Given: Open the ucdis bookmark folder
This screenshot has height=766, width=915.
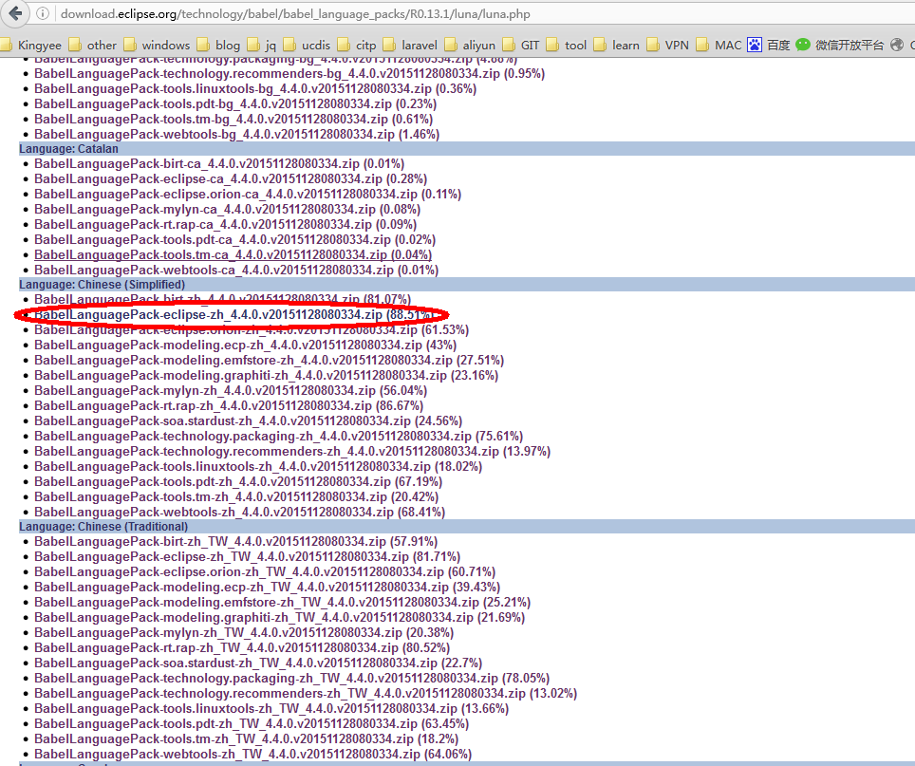Looking at the screenshot, I should [x=307, y=45].
